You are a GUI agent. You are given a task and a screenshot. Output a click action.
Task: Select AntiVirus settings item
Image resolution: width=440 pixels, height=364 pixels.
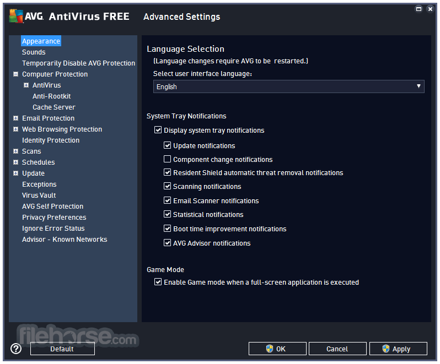click(x=46, y=85)
